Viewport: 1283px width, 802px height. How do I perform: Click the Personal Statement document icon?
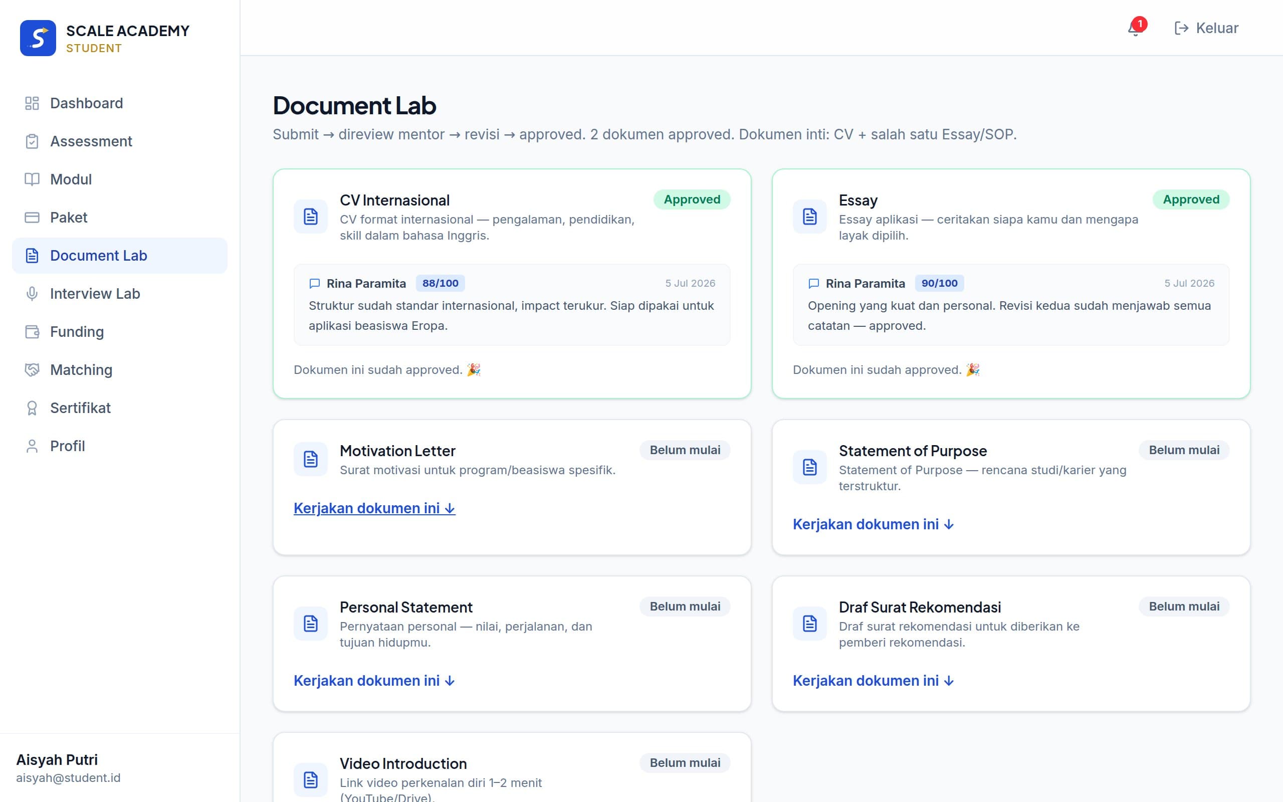(311, 623)
